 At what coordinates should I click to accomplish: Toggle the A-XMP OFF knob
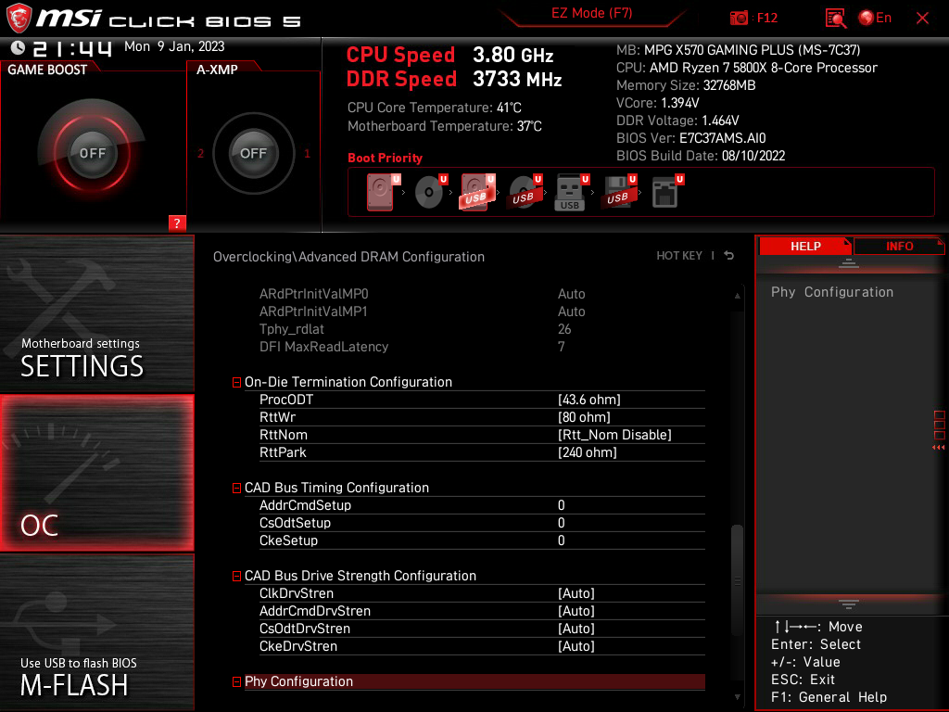[253, 153]
